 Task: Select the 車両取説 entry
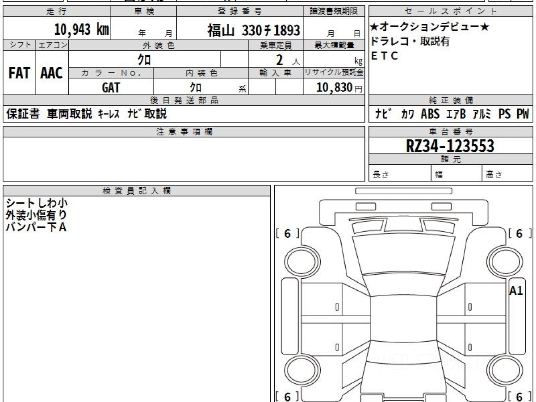tap(70, 114)
